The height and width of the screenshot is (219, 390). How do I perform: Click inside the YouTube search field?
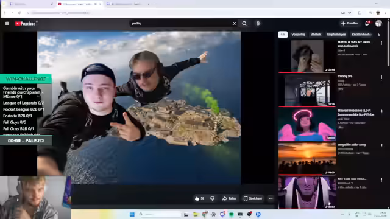(180, 23)
